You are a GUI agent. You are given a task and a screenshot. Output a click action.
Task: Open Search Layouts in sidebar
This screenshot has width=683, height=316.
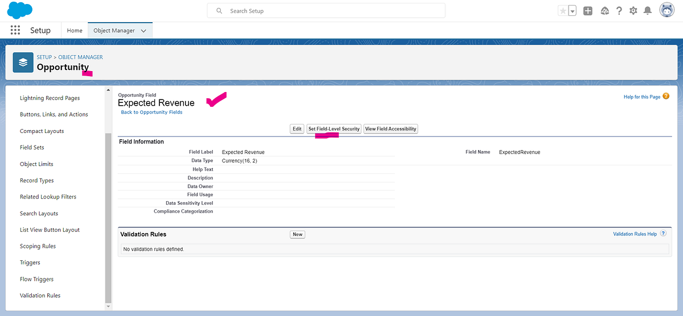[39, 214]
